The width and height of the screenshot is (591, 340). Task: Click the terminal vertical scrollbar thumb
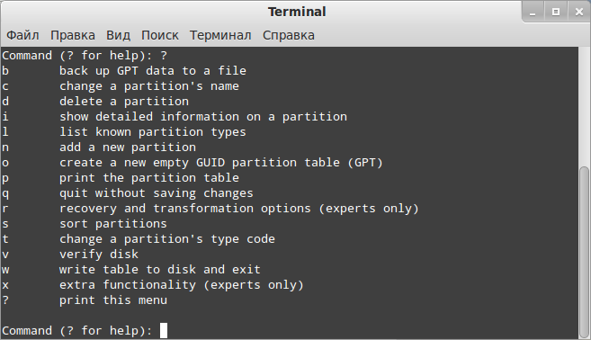coord(585,252)
